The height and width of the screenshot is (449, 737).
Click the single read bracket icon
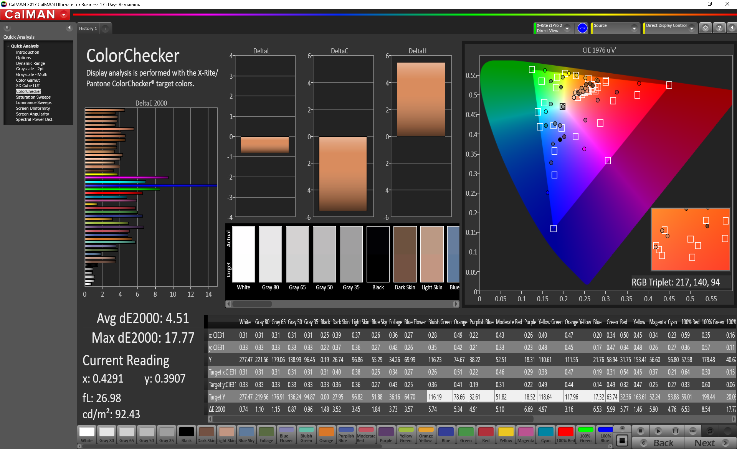point(676,431)
